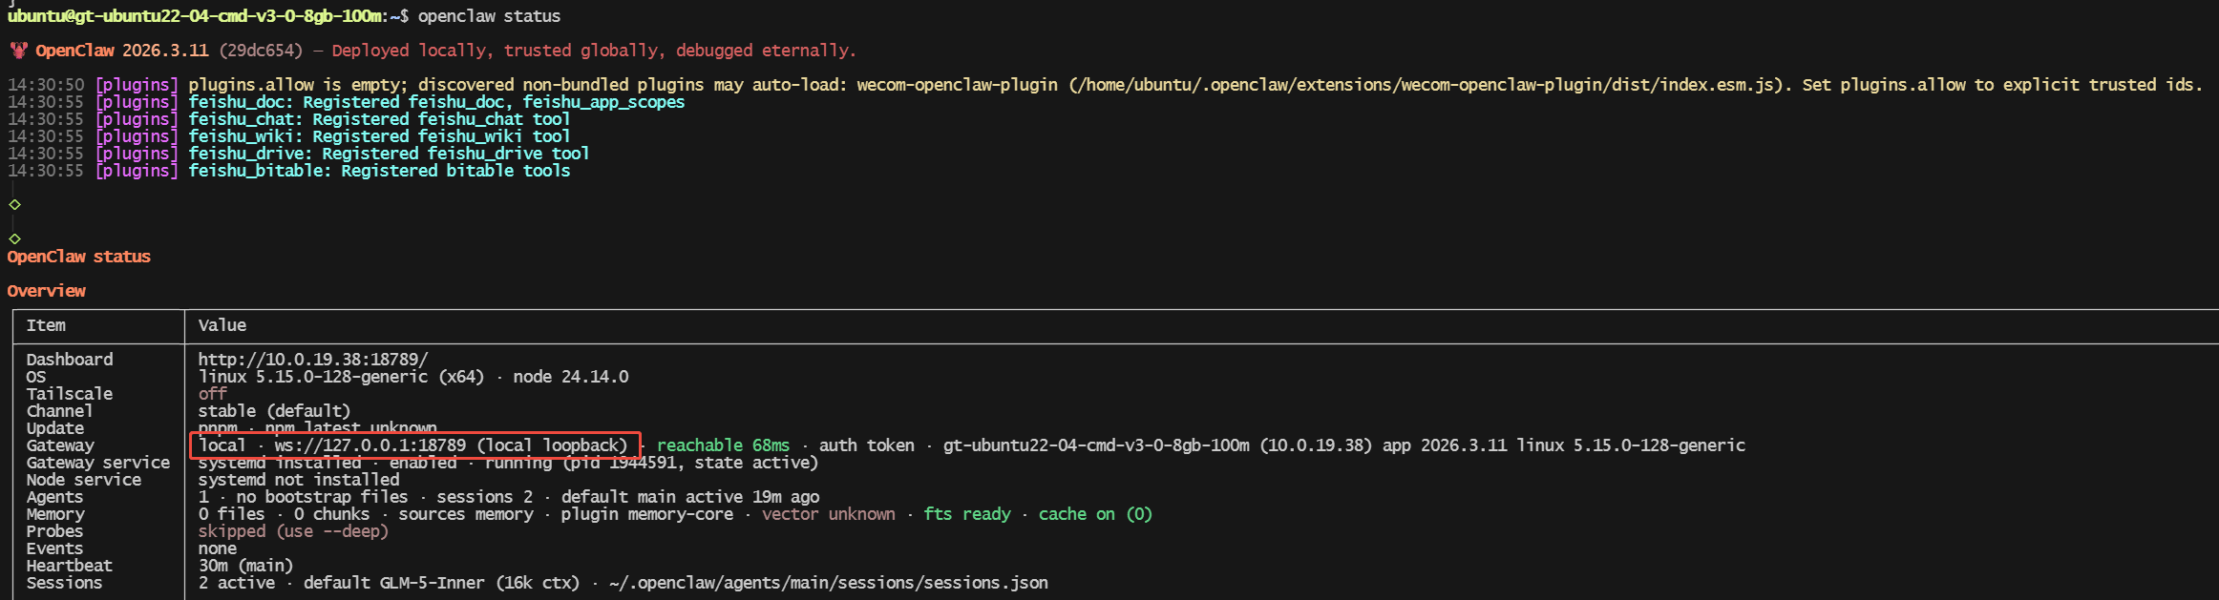Click the Channel value 'stable (default)'
Viewport: 2219px width, 600px height.
tap(274, 411)
